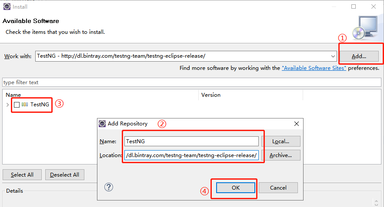This screenshot has width=384, height=207.
Task: Click the Details scroll stepper arrows
Action: click(x=377, y=203)
